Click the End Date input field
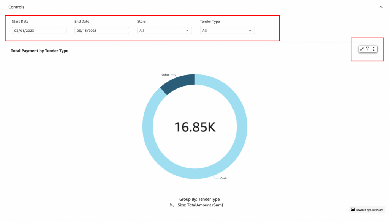Image resolution: width=389 pixels, height=222 pixels. click(102, 31)
